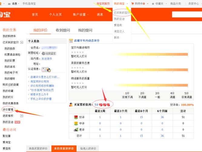Click the 36 count in 好评 row
202x152 pixels.
162,117
